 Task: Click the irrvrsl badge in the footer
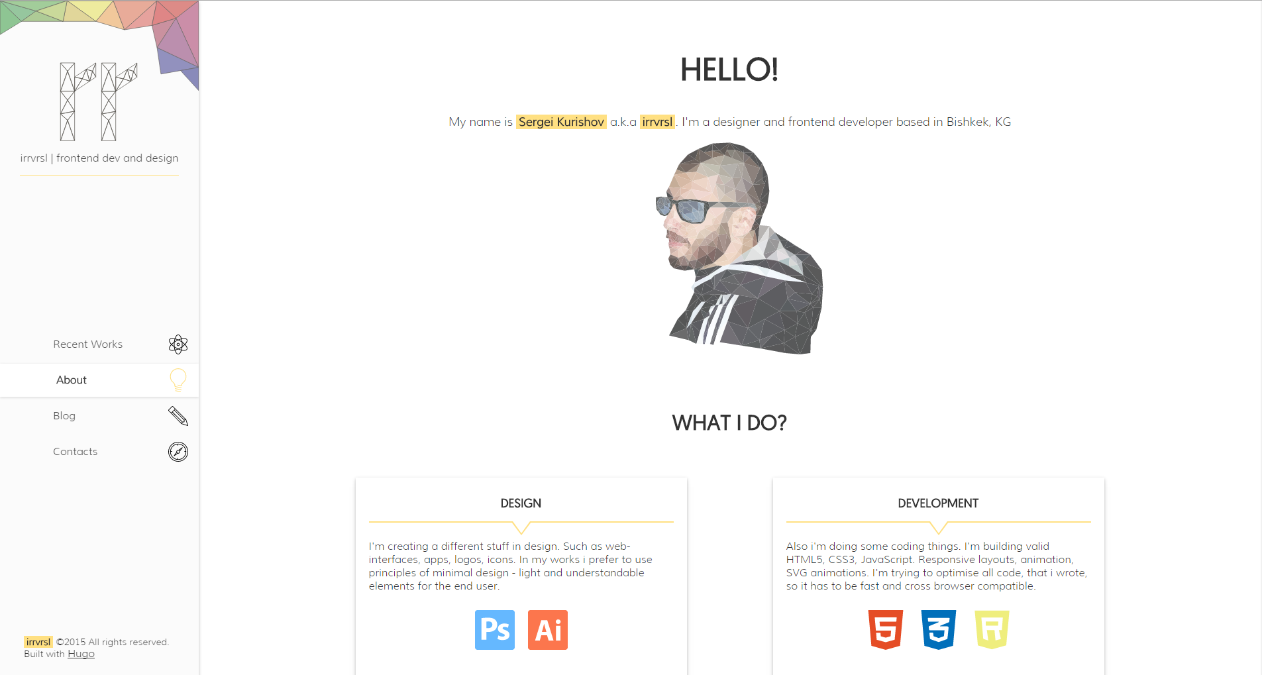click(38, 642)
